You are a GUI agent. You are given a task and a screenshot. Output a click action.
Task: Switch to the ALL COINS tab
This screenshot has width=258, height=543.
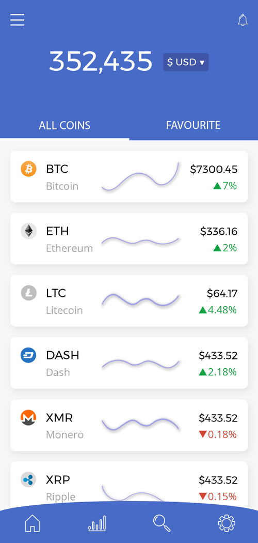tap(64, 125)
